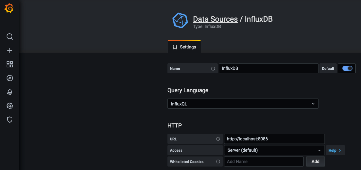The image size is (361, 170).
Task: Click the 'Name' field label
Action: click(x=175, y=69)
